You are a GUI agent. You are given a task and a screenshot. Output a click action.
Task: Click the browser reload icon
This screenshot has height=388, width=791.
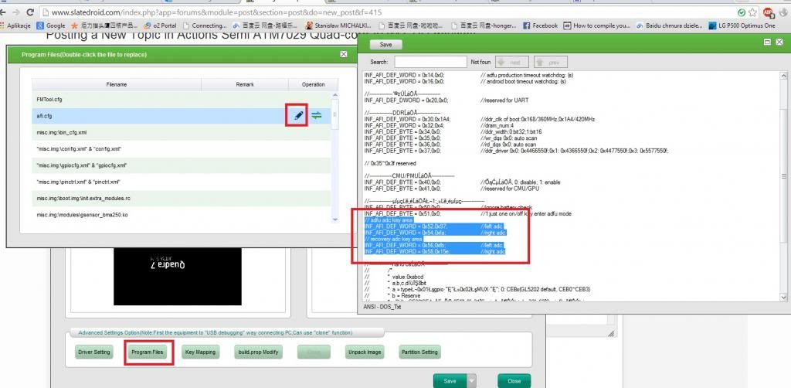click(30, 12)
